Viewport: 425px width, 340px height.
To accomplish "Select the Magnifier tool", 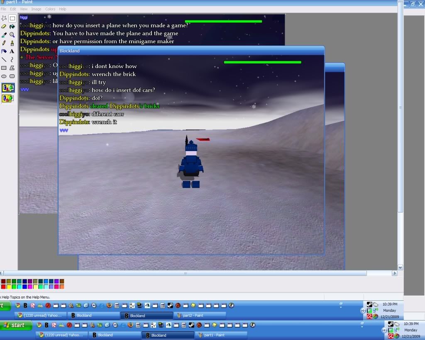I will coord(12,35).
